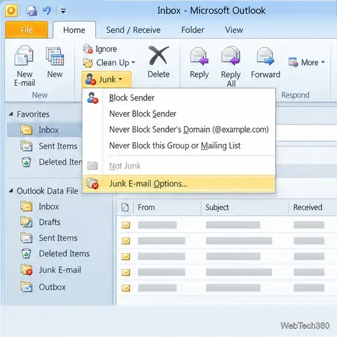Collapse the Junk dropdown button

coord(106,79)
